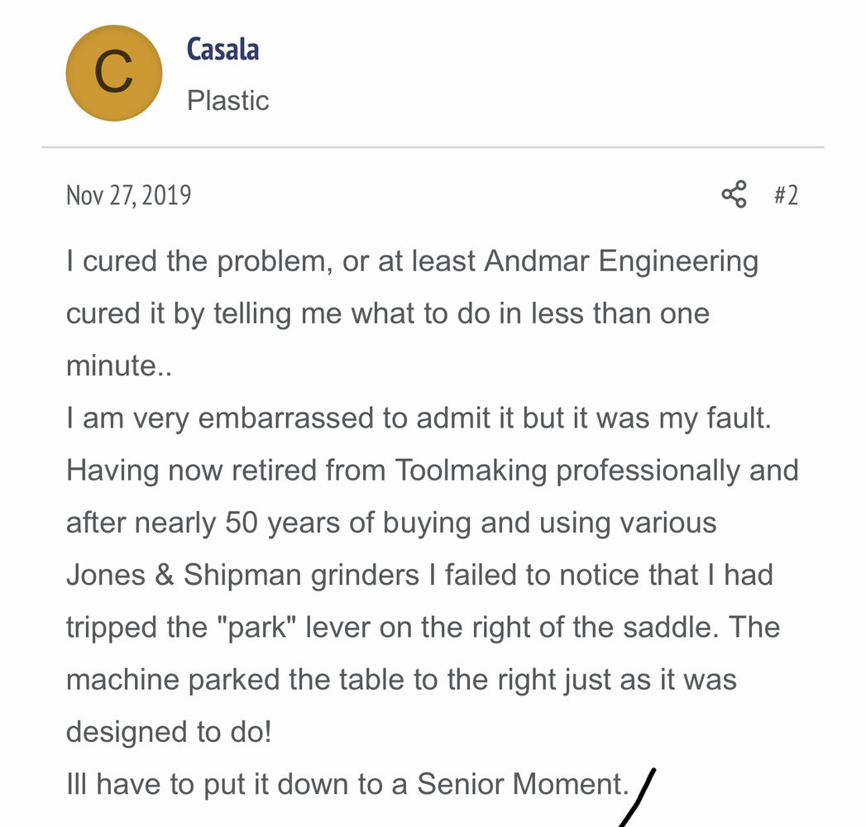Click the "Plastic" user title
The width and height of the screenshot is (866, 827).
[x=227, y=101]
